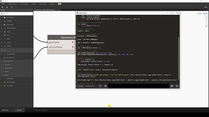
Task: Expand the ImportExport library category
Action: pyautogui.click(x=1, y=28)
